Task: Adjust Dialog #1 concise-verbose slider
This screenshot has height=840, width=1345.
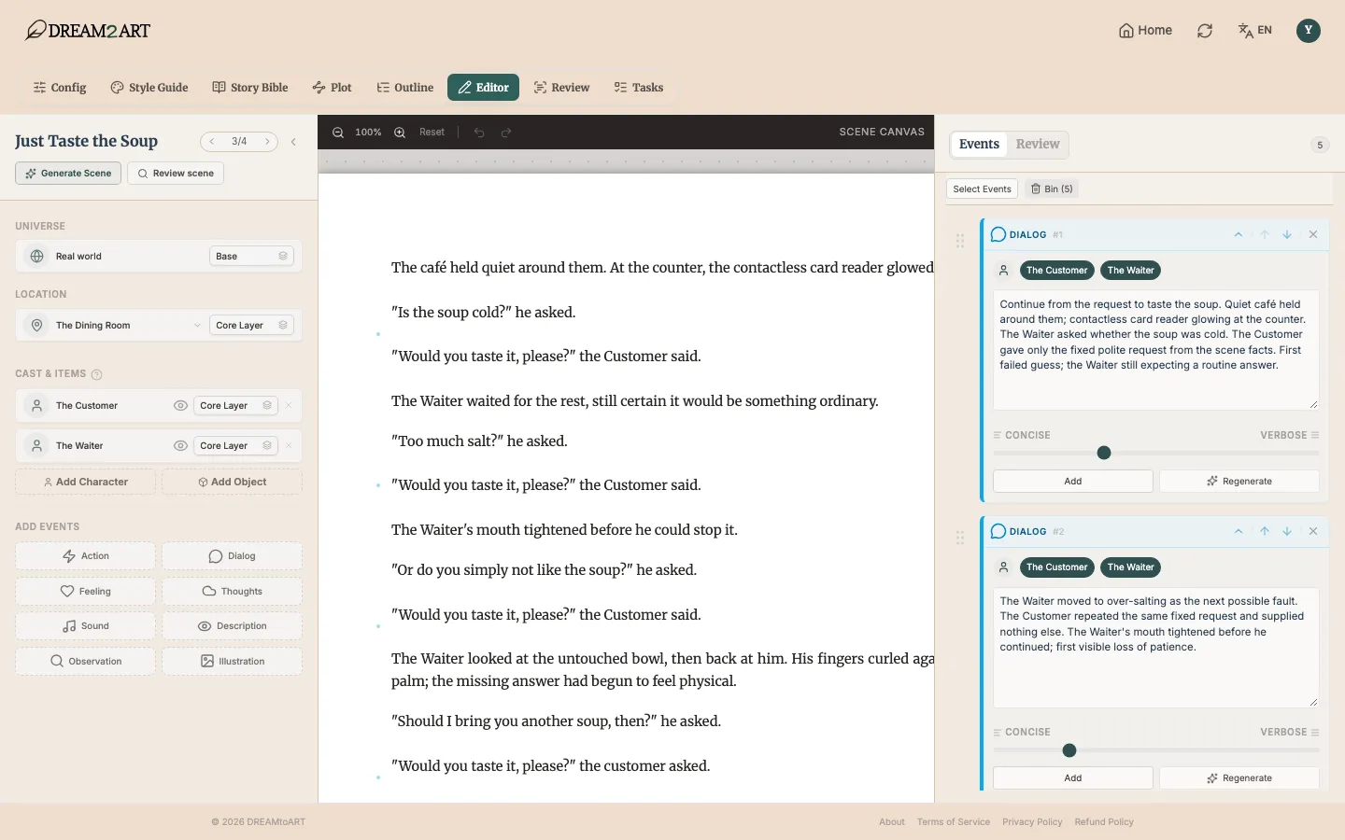Action: tap(1104, 453)
